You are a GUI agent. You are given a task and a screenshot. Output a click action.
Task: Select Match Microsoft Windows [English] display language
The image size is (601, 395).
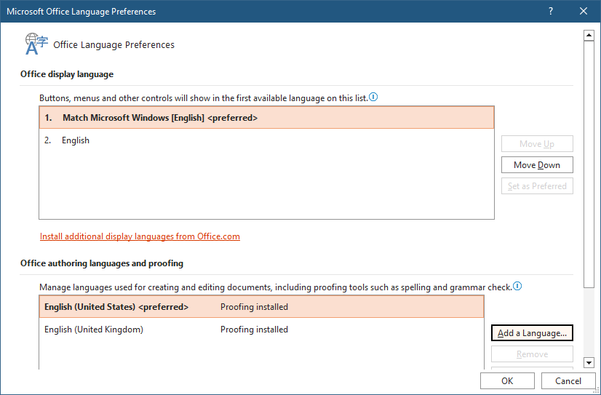coord(267,118)
